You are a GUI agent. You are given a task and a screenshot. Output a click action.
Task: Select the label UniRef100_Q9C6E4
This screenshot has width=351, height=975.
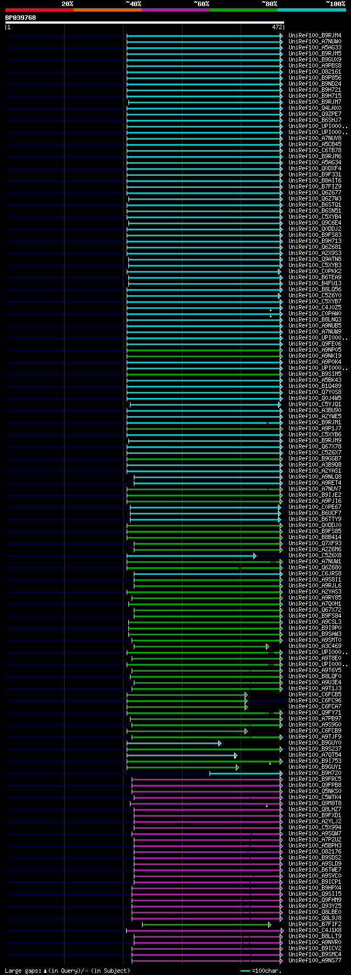click(315, 223)
